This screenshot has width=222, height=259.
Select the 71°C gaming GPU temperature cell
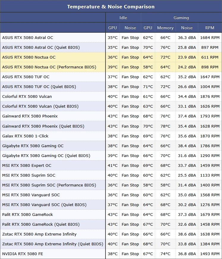[x=148, y=87]
